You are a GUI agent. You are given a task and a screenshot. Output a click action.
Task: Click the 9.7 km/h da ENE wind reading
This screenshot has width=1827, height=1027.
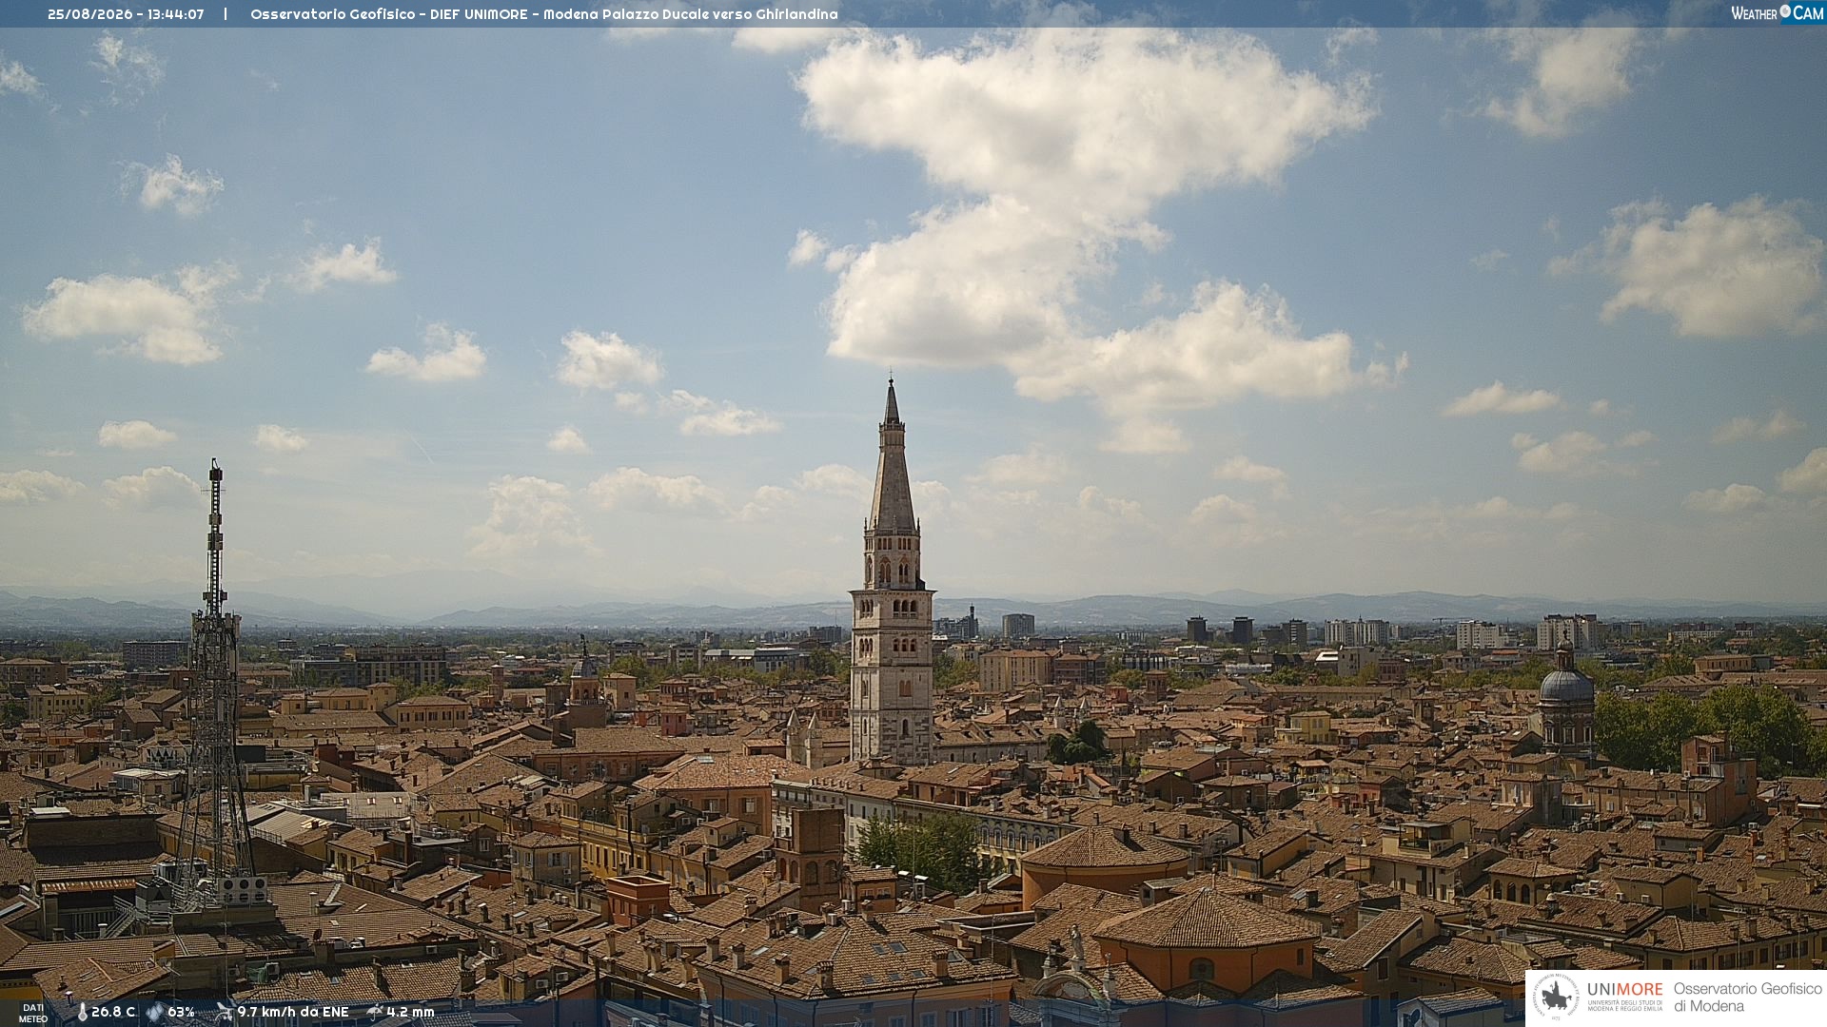(293, 1012)
